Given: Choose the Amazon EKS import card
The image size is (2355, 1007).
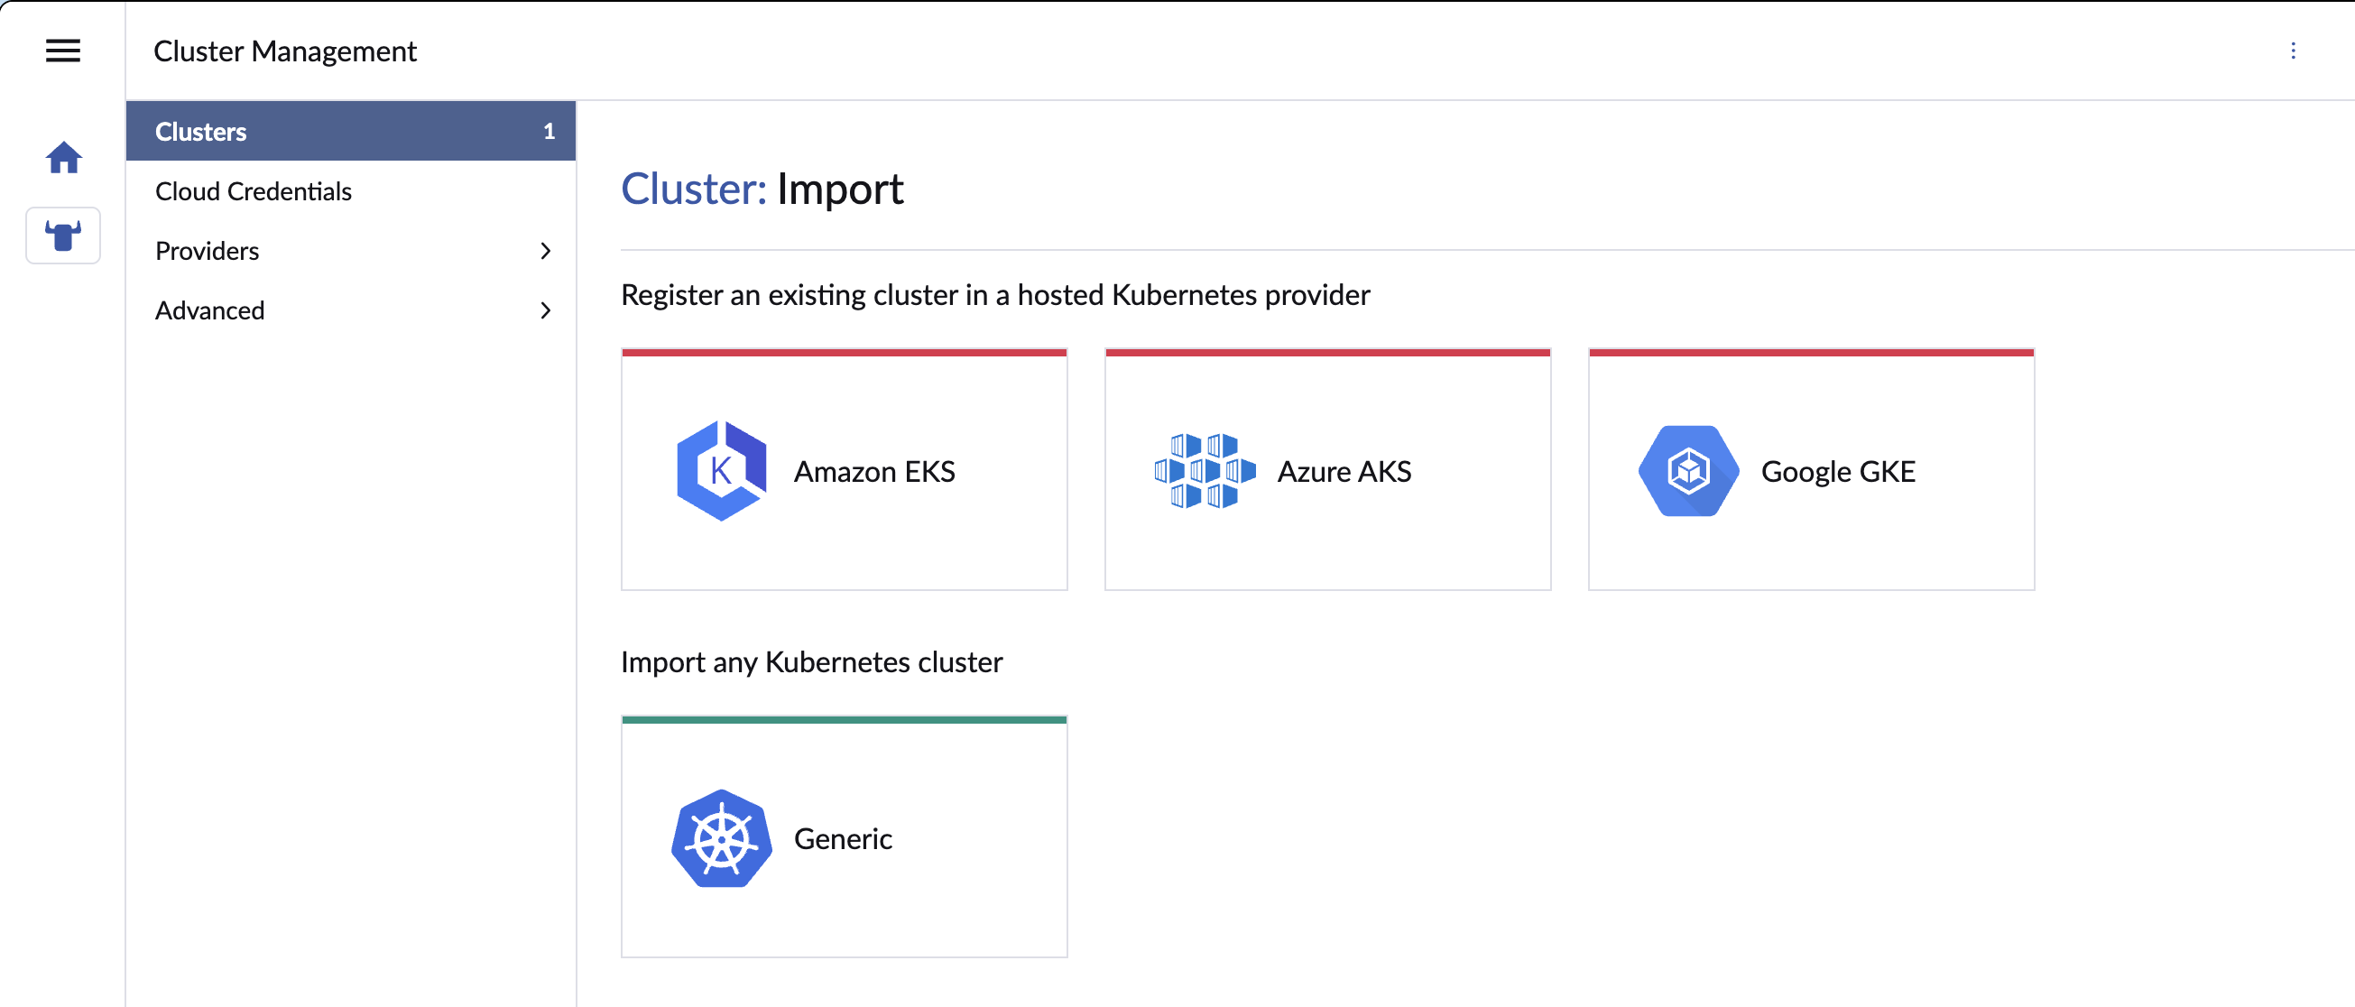Looking at the screenshot, I should pos(844,469).
